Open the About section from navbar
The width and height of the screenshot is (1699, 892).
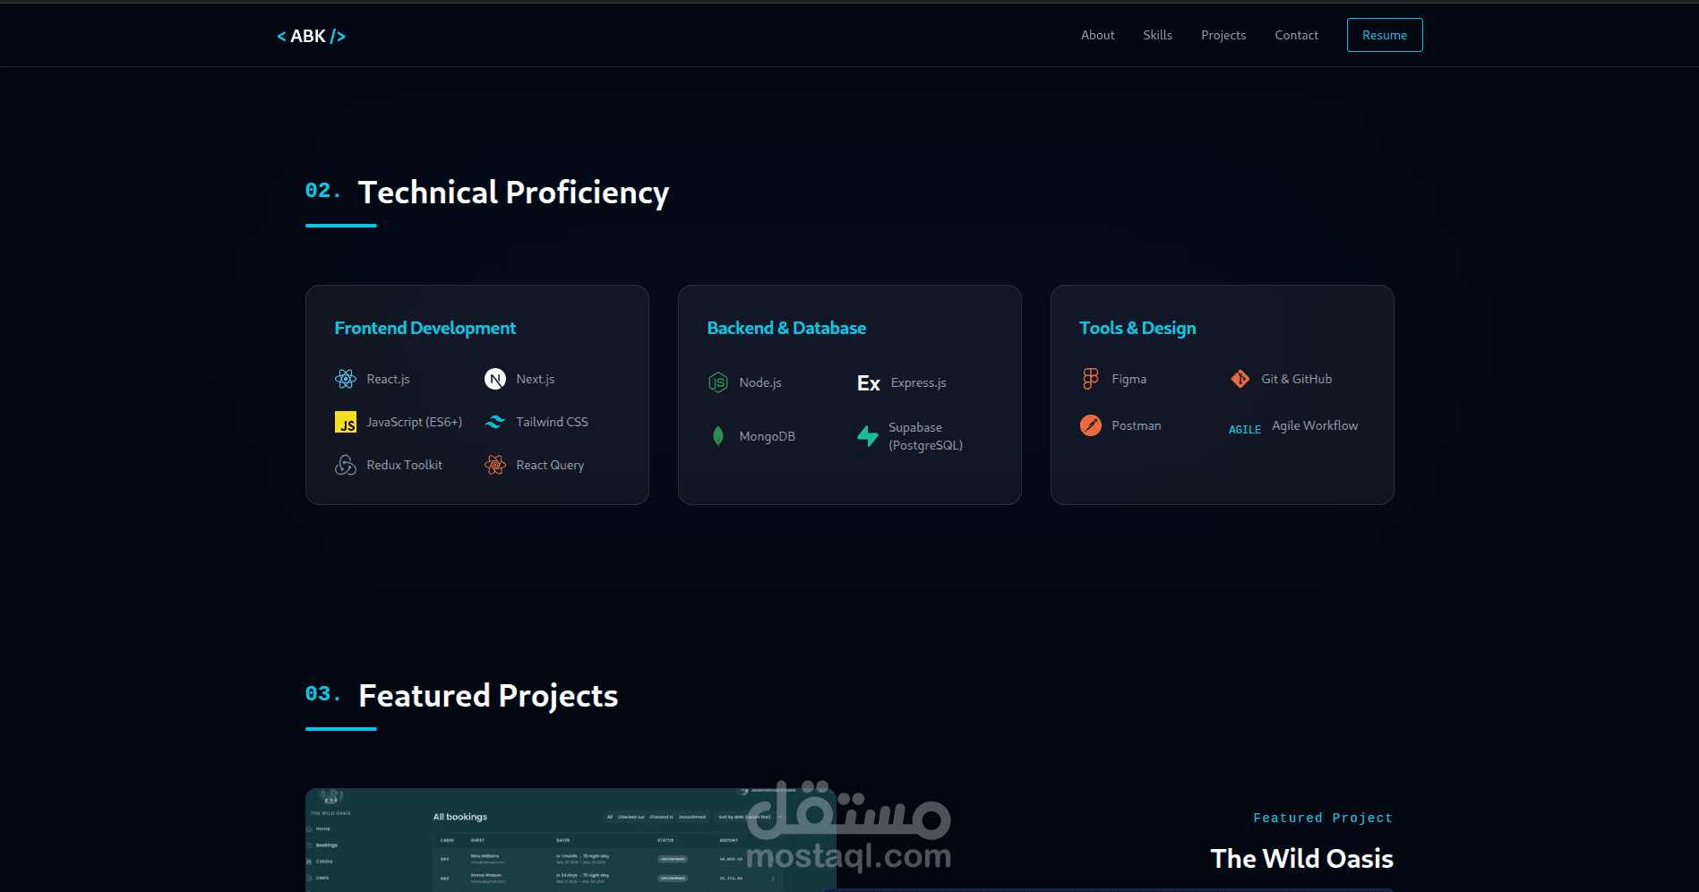pos(1098,35)
